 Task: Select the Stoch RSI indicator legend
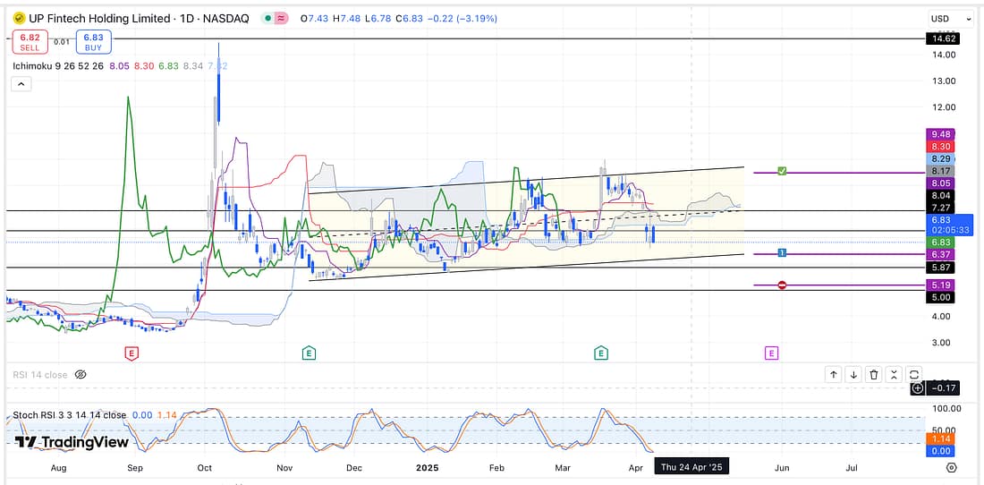[37, 415]
